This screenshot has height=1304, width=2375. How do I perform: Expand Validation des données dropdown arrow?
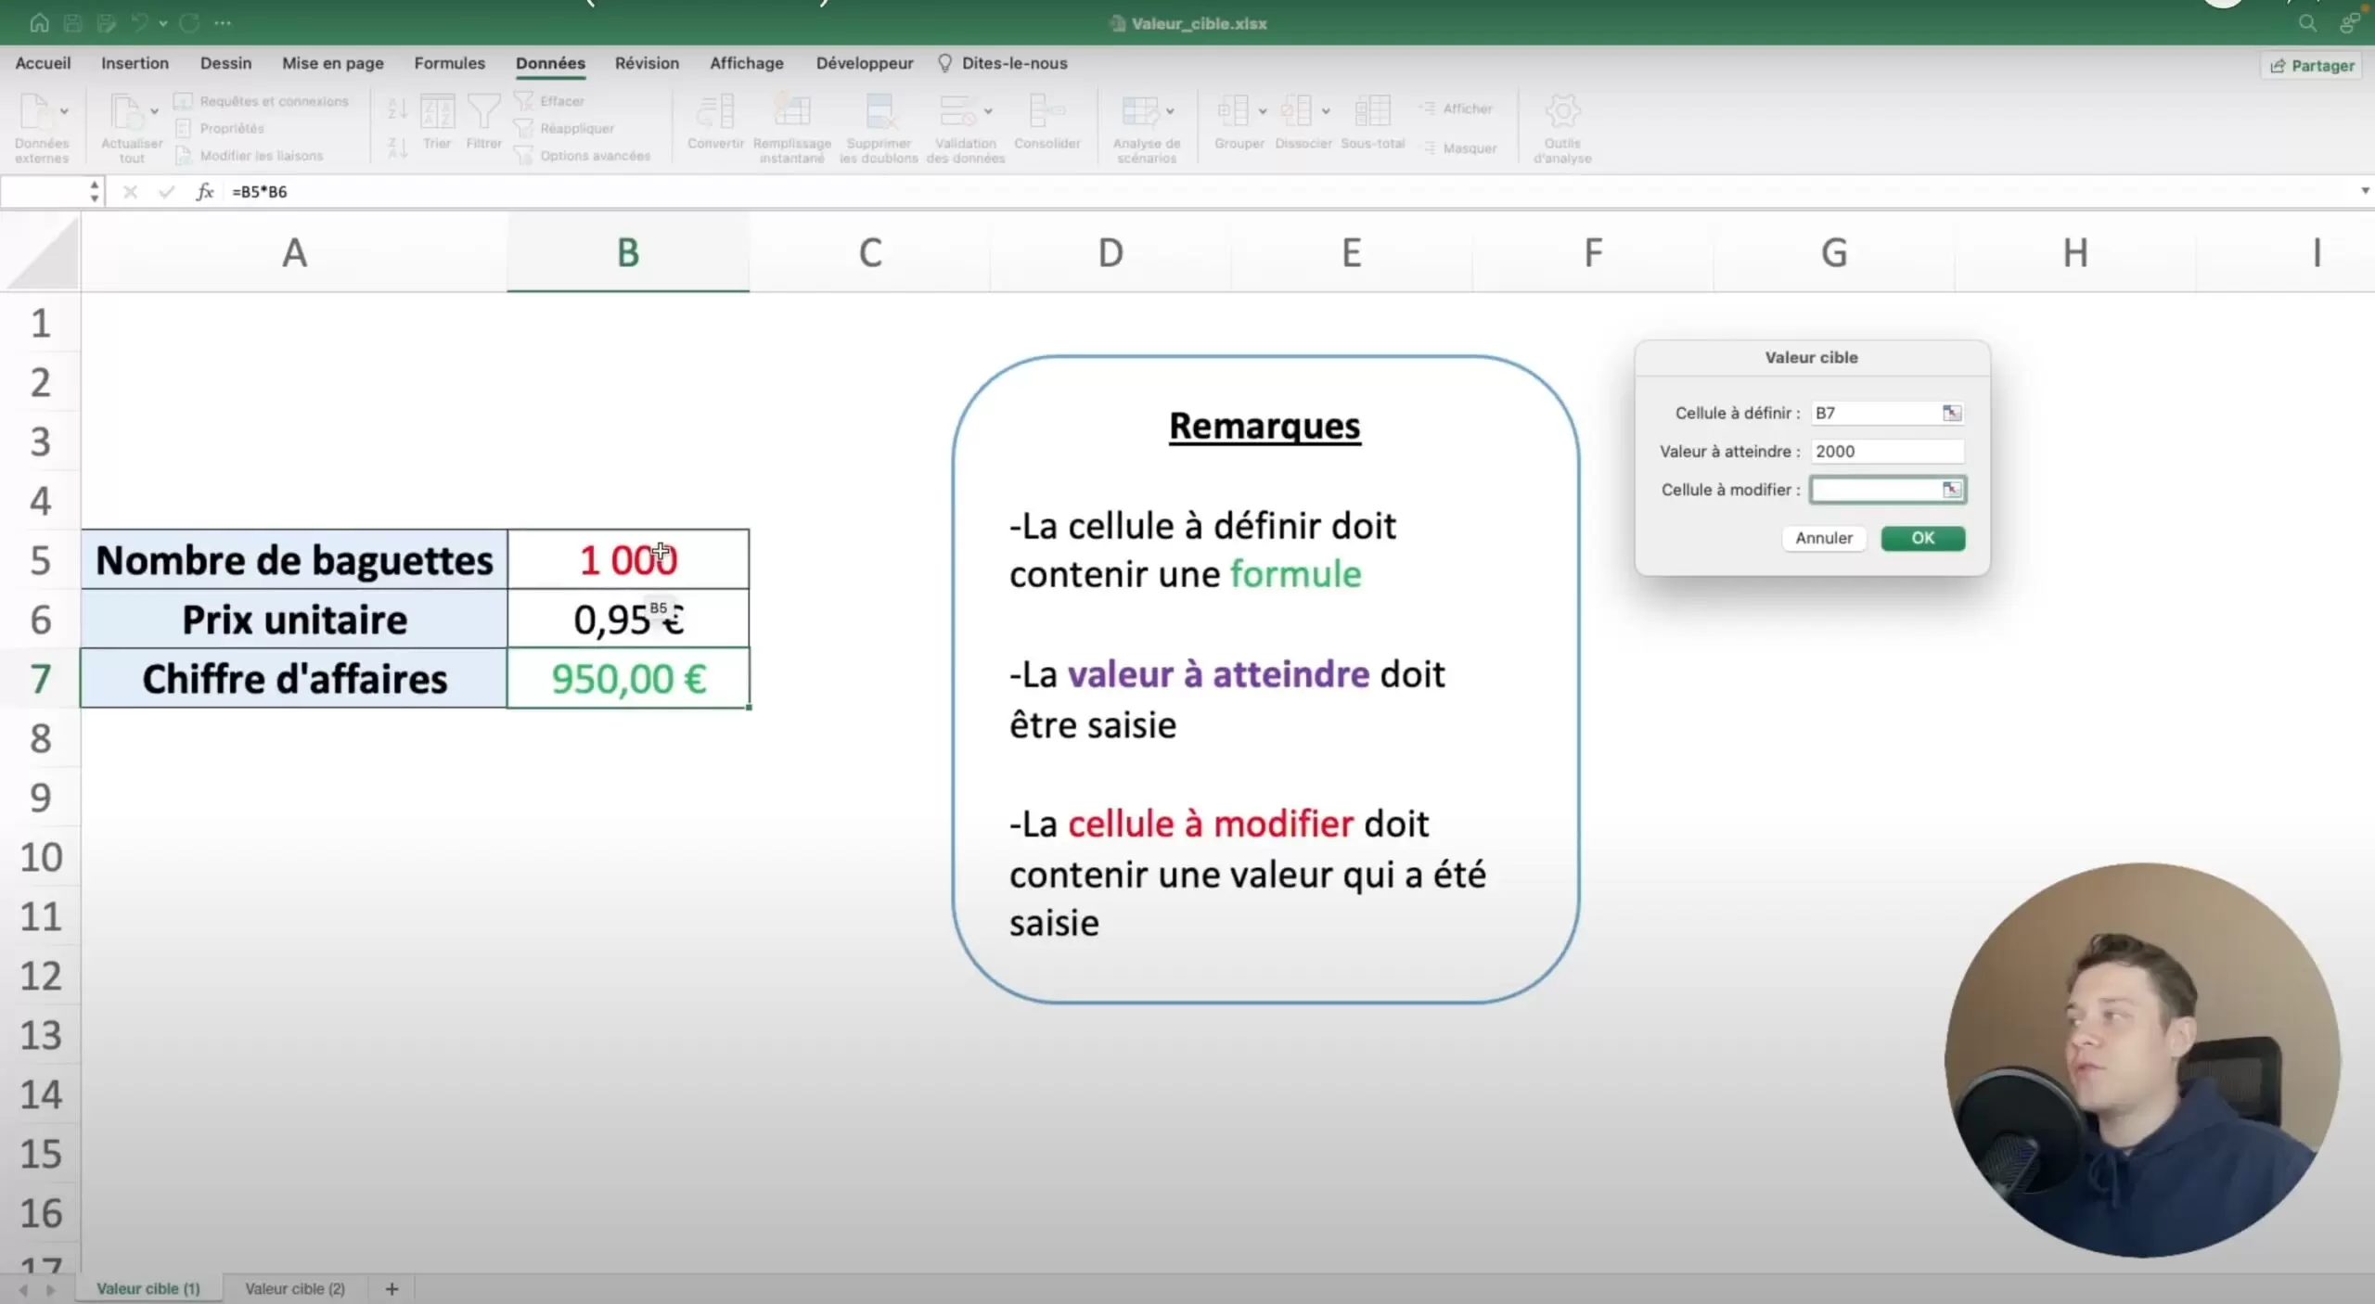pyautogui.click(x=988, y=111)
